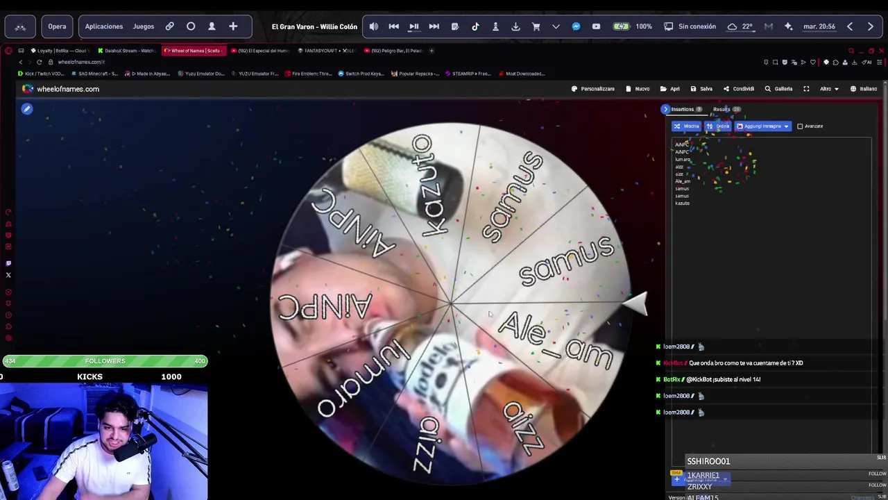Open the YouTube icon in top bar

point(596,26)
